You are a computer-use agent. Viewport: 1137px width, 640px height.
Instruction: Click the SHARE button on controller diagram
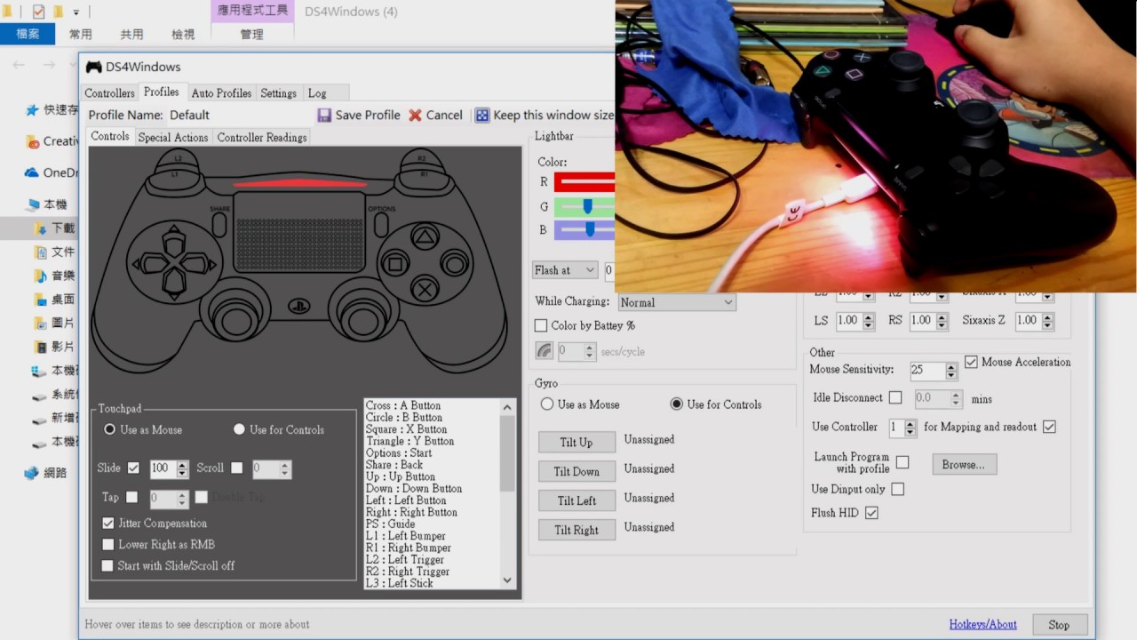click(x=219, y=224)
